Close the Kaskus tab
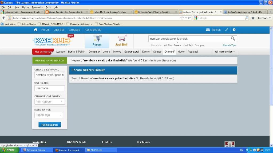The height and width of the screenshot is (153, 273). [221, 12]
